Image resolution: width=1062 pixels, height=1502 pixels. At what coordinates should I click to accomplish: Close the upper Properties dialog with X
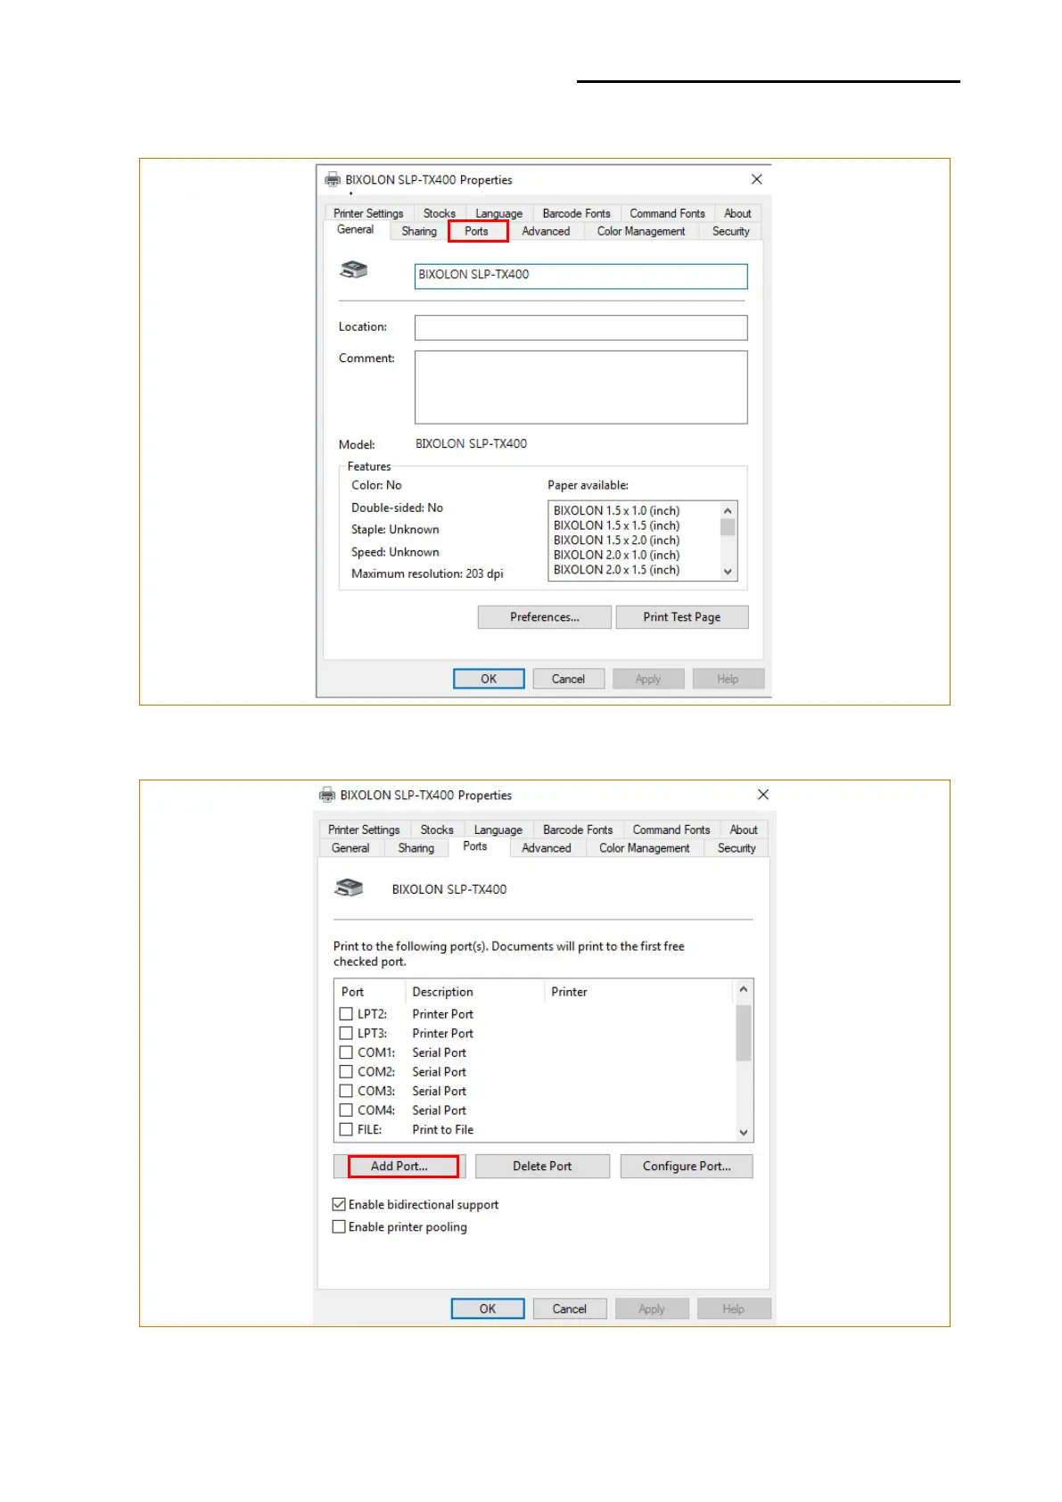(756, 179)
